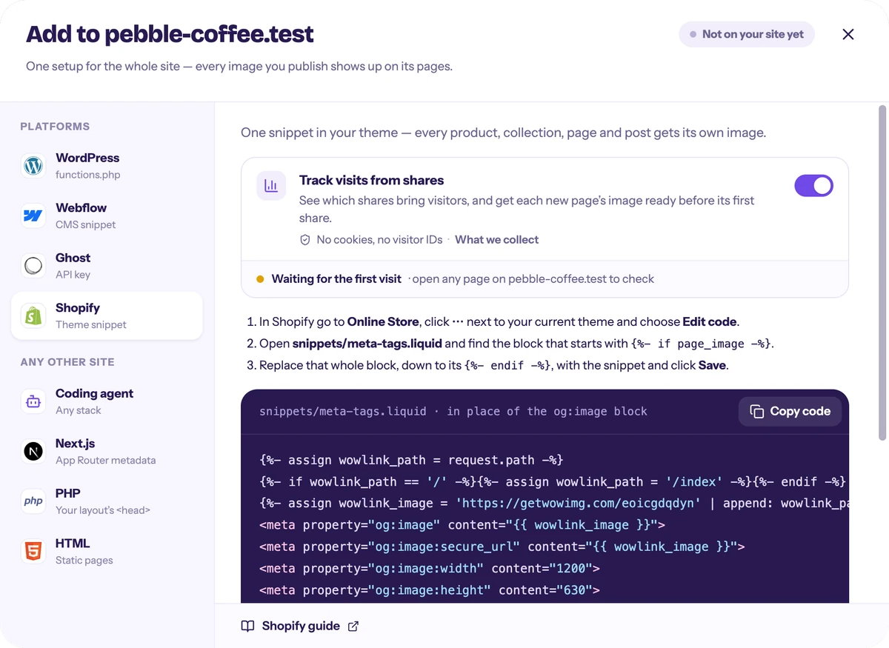Click the privacy shield check icon

pyautogui.click(x=304, y=240)
